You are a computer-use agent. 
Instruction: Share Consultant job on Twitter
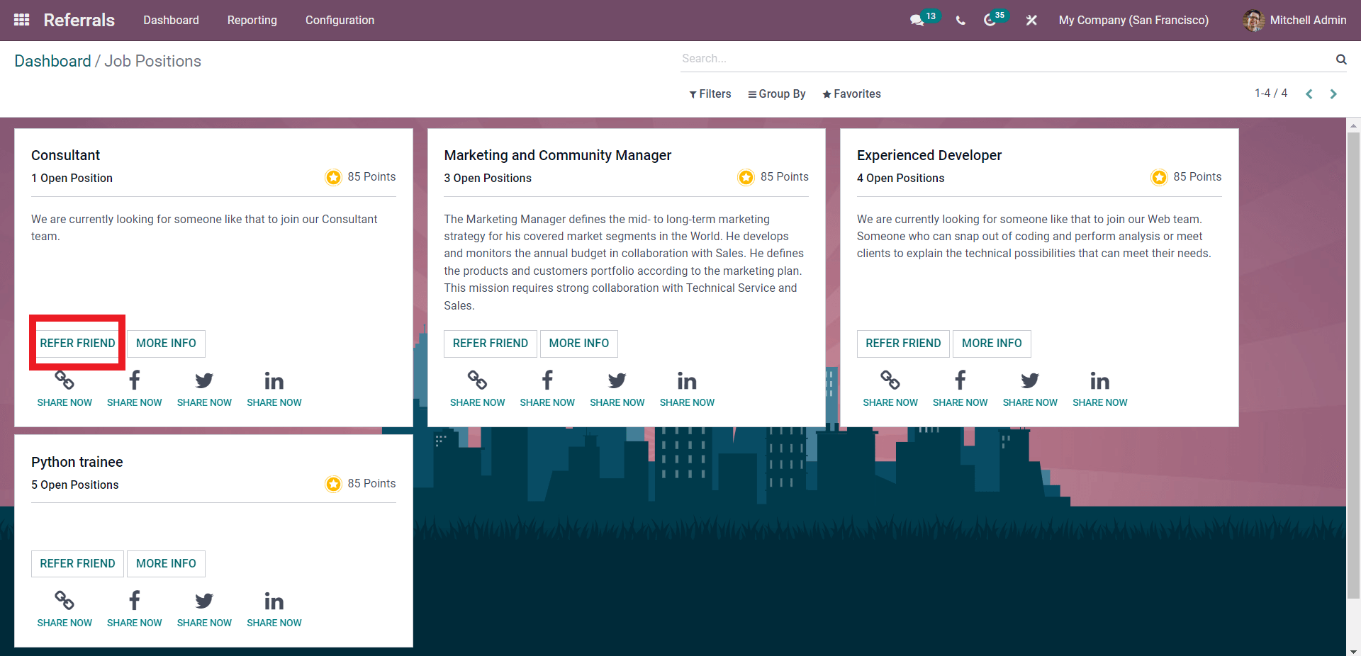click(x=204, y=380)
